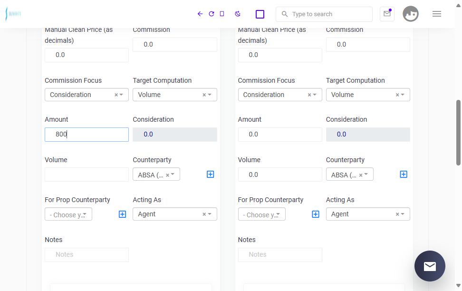Clear right Commission Focus Consideration selection

(x=309, y=95)
